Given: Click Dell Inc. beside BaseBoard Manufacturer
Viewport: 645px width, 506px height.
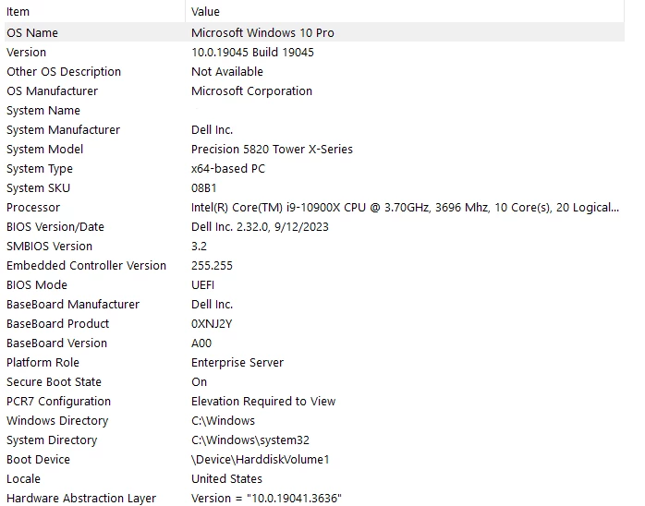Looking at the screenshot, I should [213, 304].
